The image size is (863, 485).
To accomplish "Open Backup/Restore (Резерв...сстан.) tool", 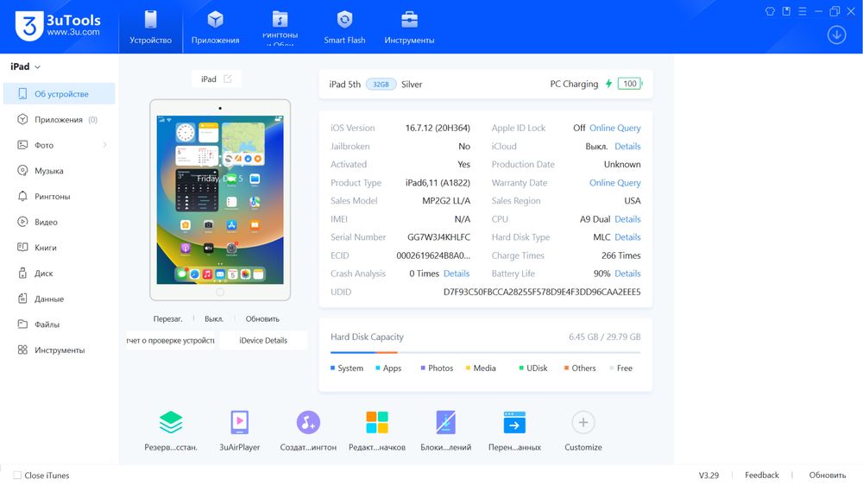I will tap(171, 431).
